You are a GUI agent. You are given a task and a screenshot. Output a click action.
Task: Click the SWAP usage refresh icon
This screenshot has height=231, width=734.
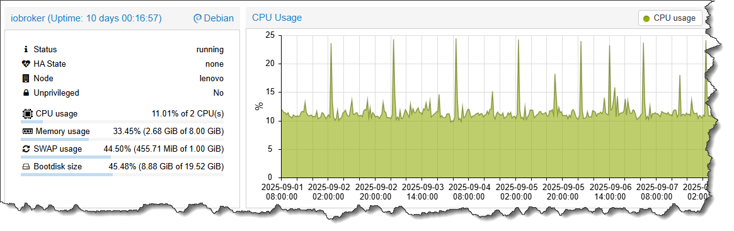(26, 149)
